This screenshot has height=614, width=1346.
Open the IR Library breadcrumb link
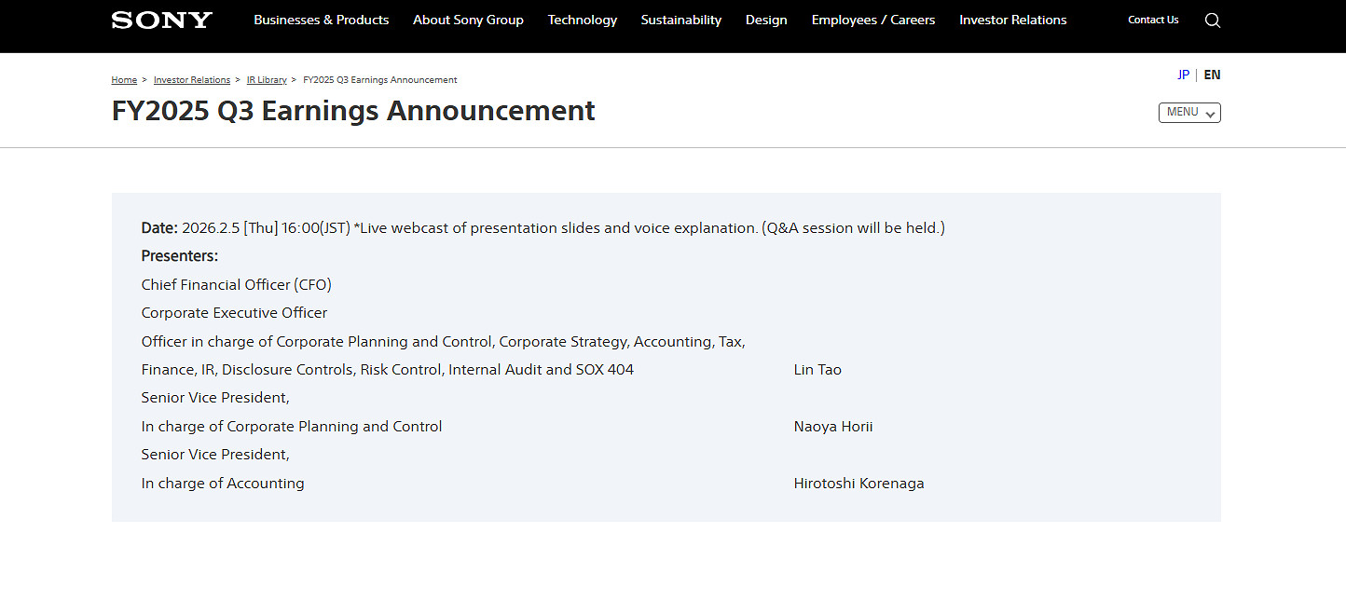click(x=267, y=80)
